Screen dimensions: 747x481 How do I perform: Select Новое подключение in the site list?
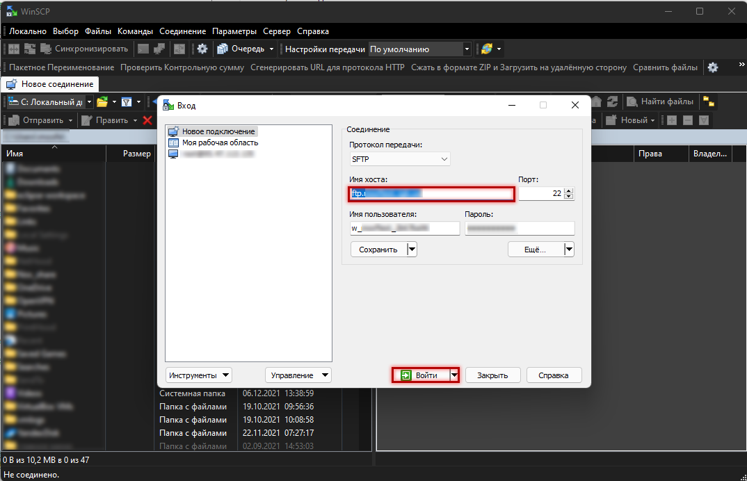212,131
